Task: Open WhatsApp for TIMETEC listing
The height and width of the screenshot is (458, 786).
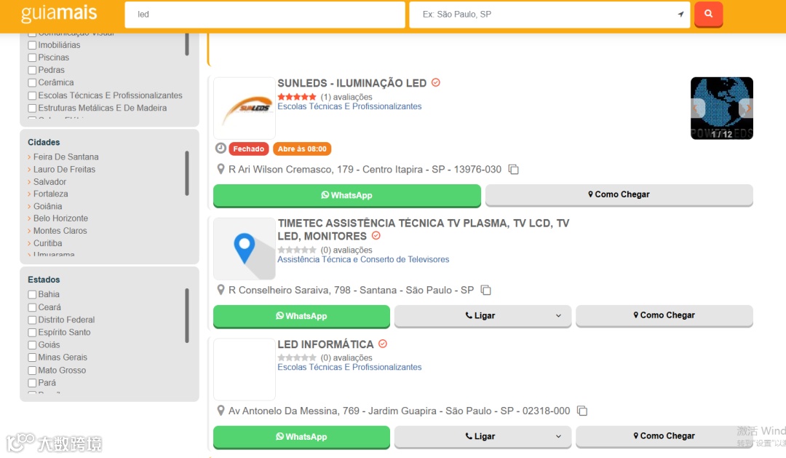Action: (x=301, y=316)
